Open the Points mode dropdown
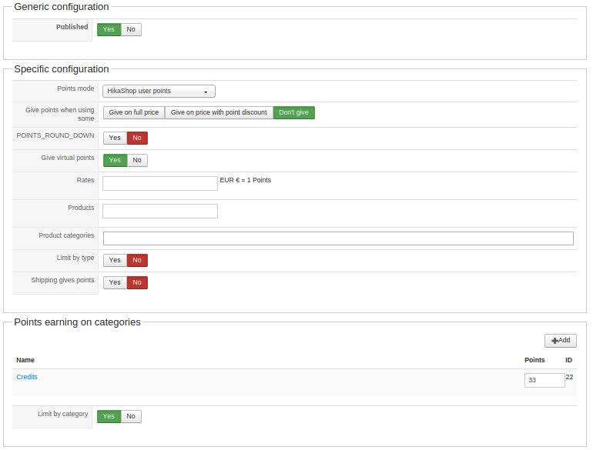 point(159,91)
